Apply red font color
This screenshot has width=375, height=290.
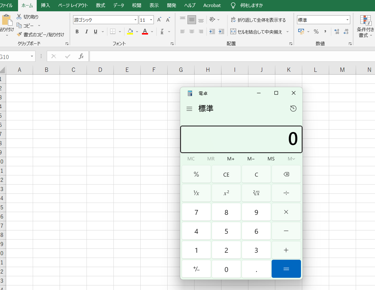point(145,31)
